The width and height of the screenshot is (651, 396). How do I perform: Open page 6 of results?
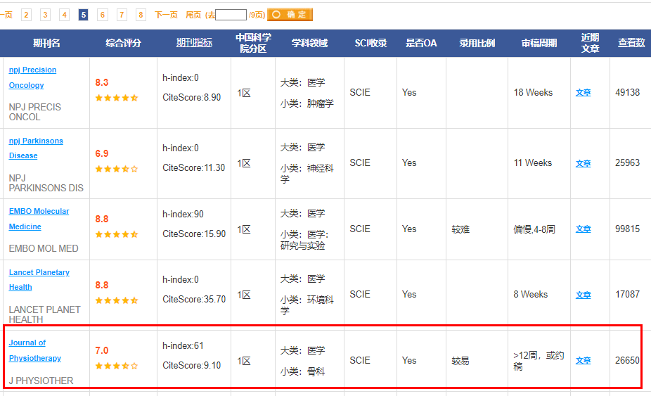[x=103, y=15]
